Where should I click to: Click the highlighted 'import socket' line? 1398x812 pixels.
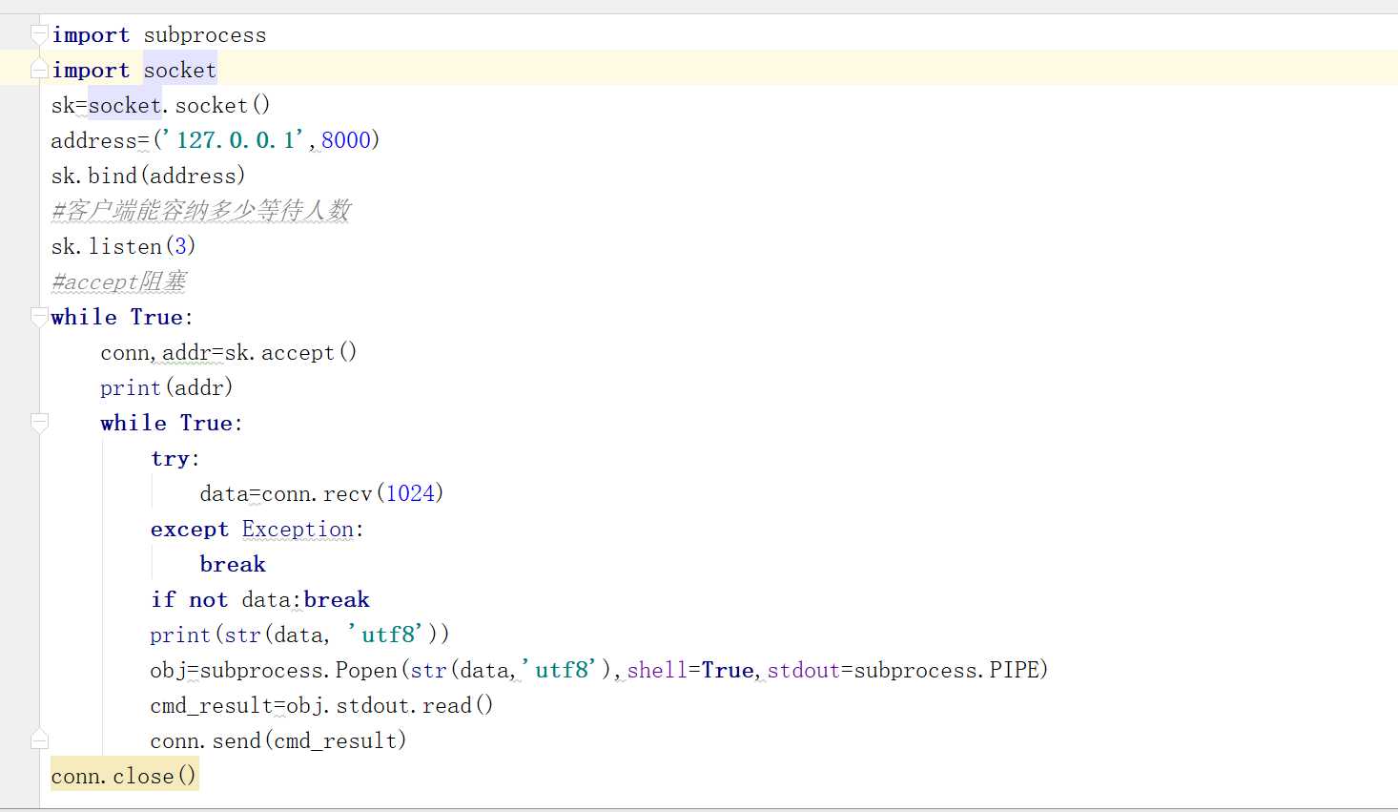click(134, 71)
